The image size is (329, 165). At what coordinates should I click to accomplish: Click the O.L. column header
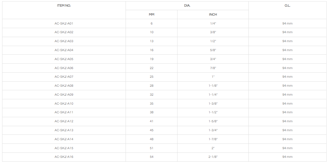point(287,6)
